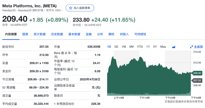The width and height of the screenshot is (205, 108).
Task: Select the 1D chart range
Action: point(109,47)
